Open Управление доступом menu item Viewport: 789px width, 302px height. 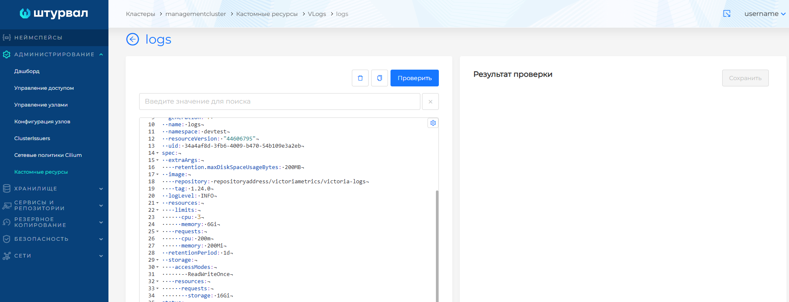point(44,88)
